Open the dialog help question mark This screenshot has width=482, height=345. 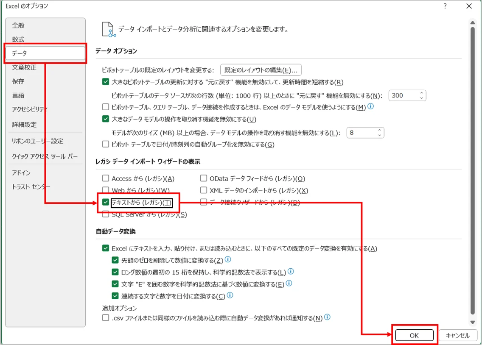(x=445, y=6)
